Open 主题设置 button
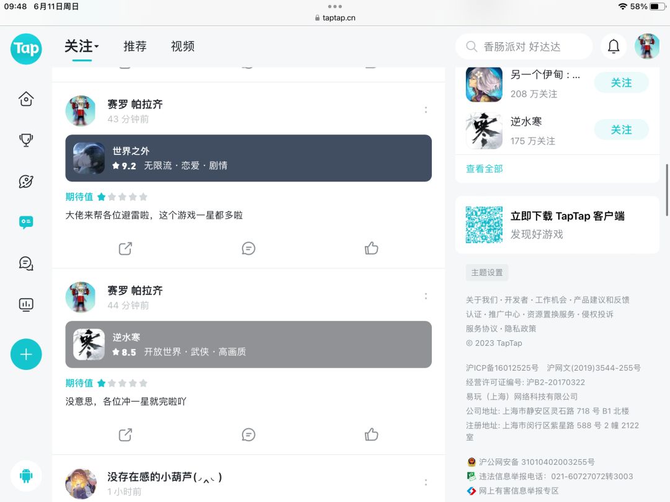This screenshot has width=670, height=502. point(487,272)
